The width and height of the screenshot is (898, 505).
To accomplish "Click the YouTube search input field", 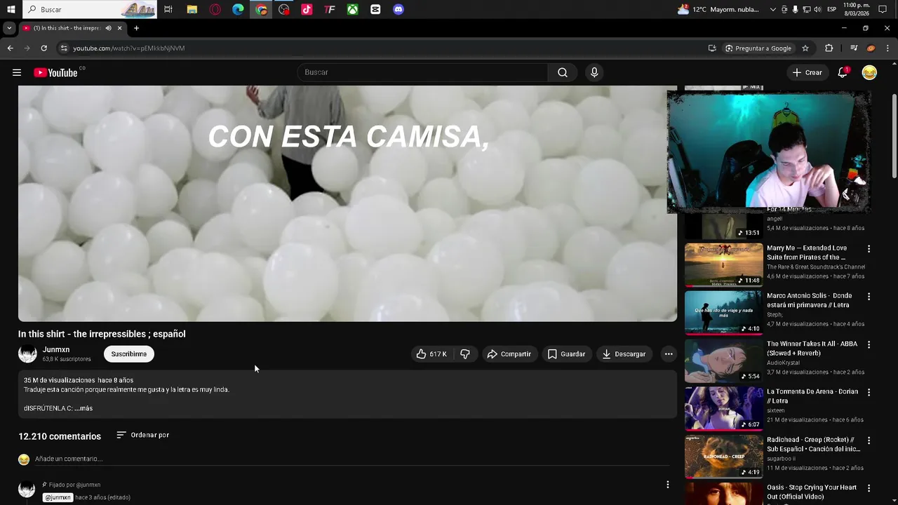I will click(422, 72).
